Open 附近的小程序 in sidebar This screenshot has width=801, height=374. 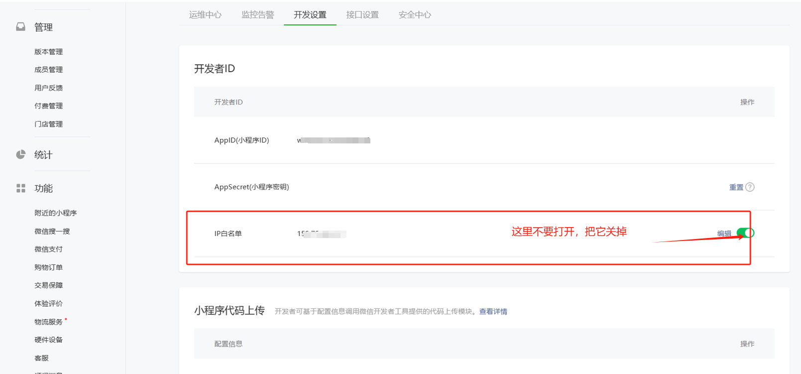55,213
